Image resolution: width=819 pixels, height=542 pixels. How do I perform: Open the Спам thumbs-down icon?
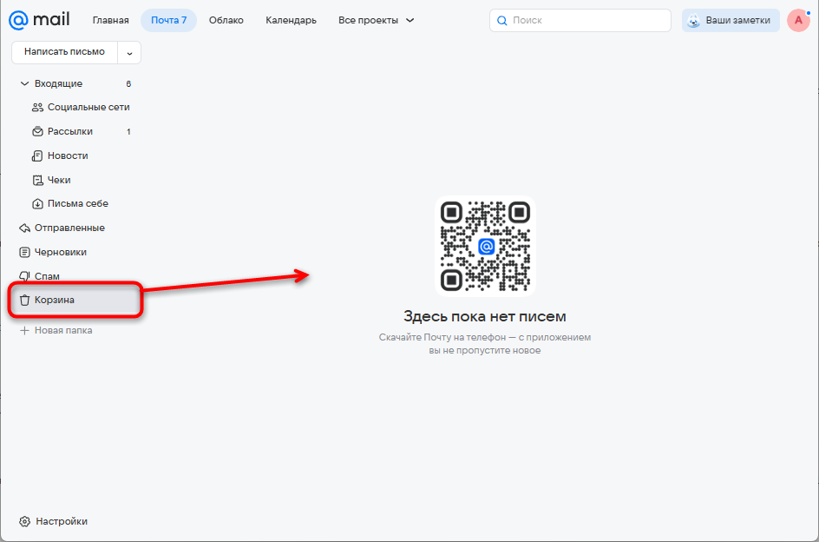[x=24, y=275]
